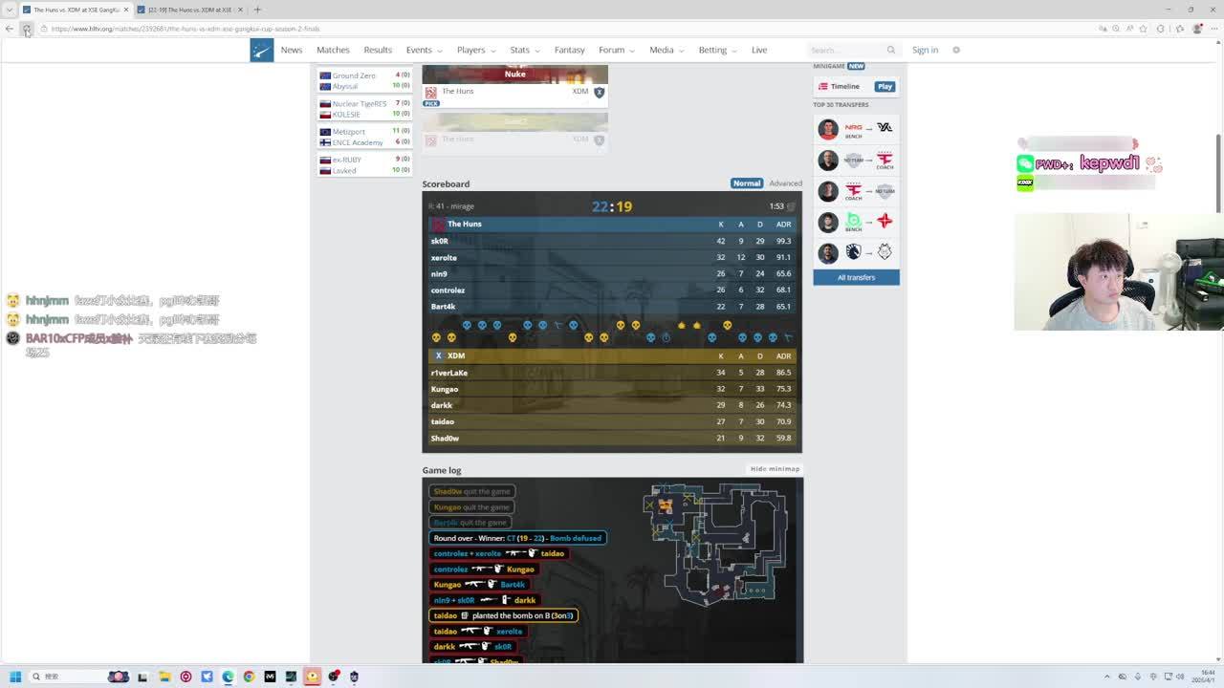This screenshot has width=1224, height=688.
Task: Click The Huns team logo under Nuke
Action: pos(430,92)
